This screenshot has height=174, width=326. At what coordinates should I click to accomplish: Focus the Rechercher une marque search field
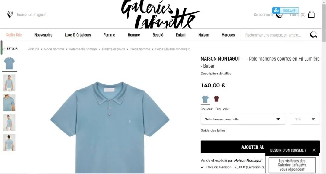click(275, 35)
